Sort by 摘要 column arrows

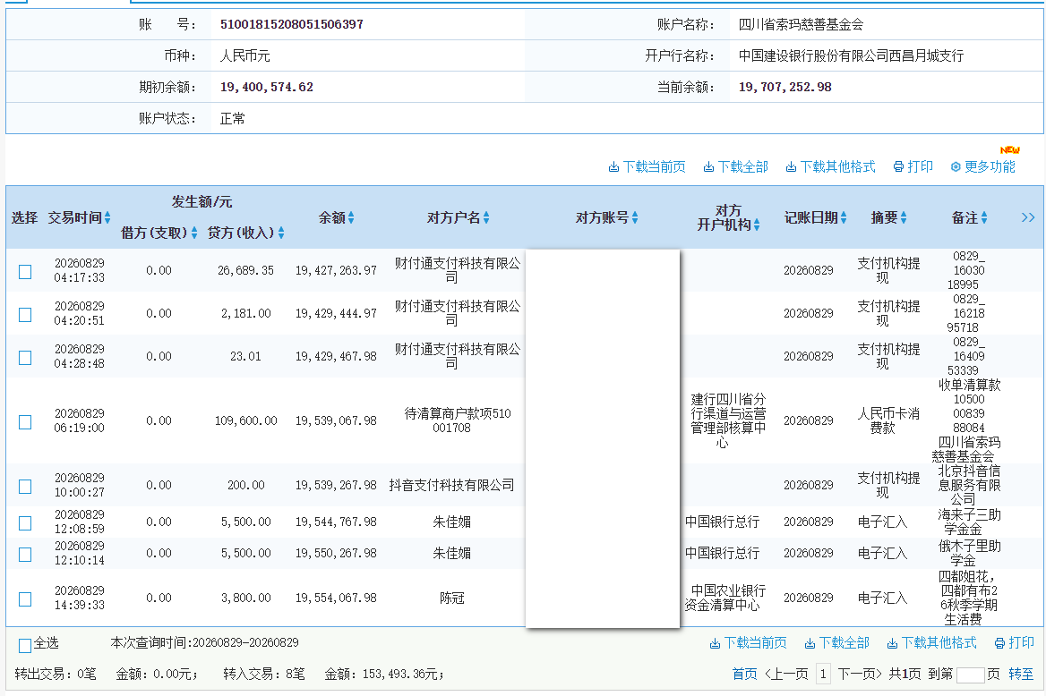(x=904, y=218)
